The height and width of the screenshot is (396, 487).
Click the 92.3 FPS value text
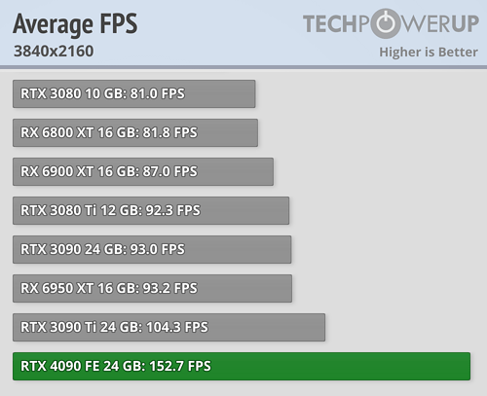click(173, 210)
